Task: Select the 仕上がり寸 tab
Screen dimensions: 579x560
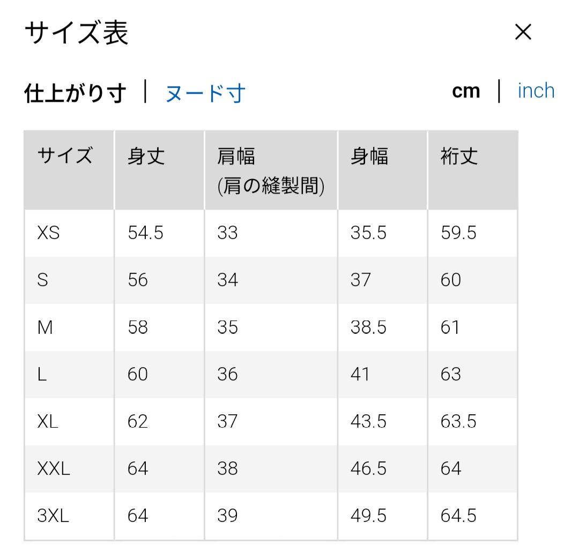Action: click(75, 93)
